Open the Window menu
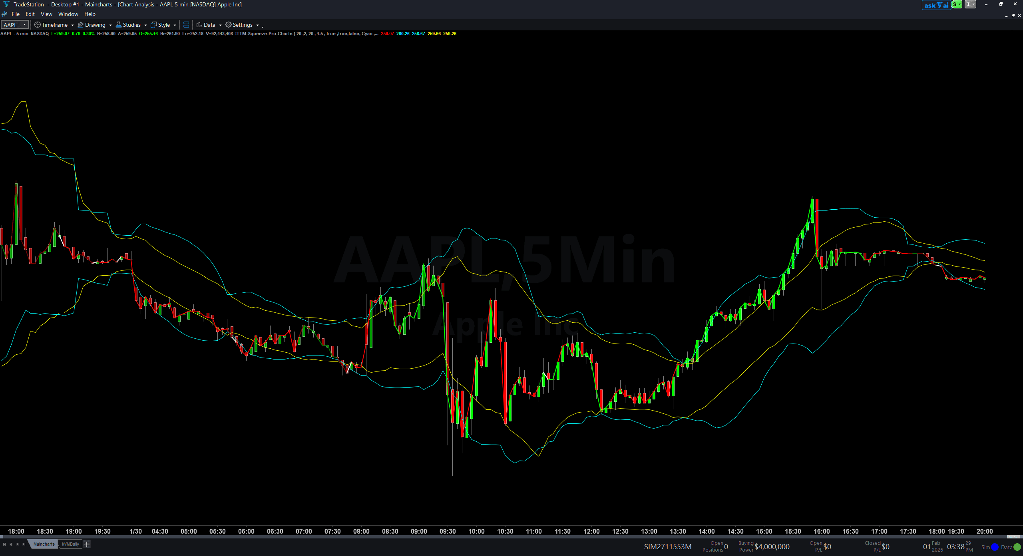 point(68,14)
